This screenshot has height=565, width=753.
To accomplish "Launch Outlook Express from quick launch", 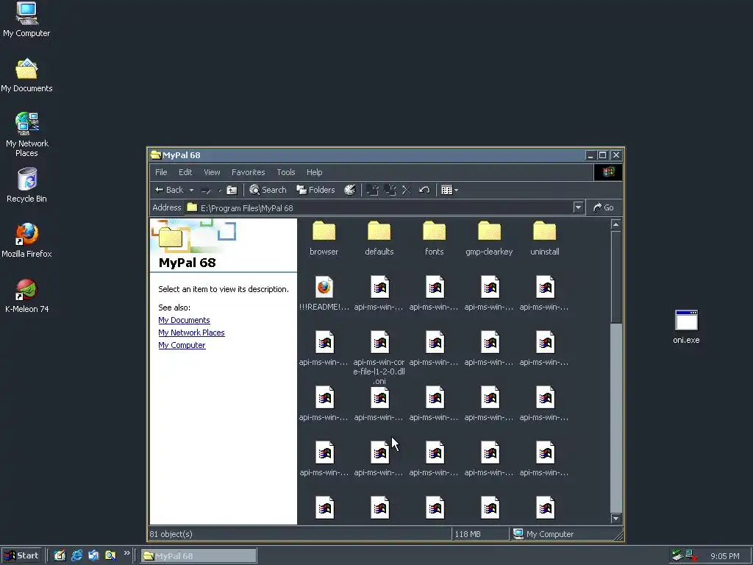I will tap(93, 555).
